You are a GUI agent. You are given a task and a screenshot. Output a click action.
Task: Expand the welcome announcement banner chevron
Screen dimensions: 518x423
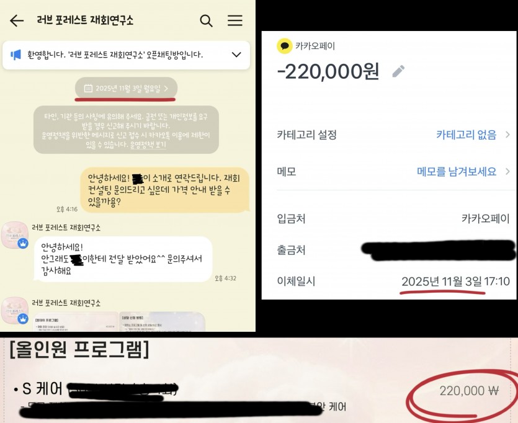pos(236,55)
